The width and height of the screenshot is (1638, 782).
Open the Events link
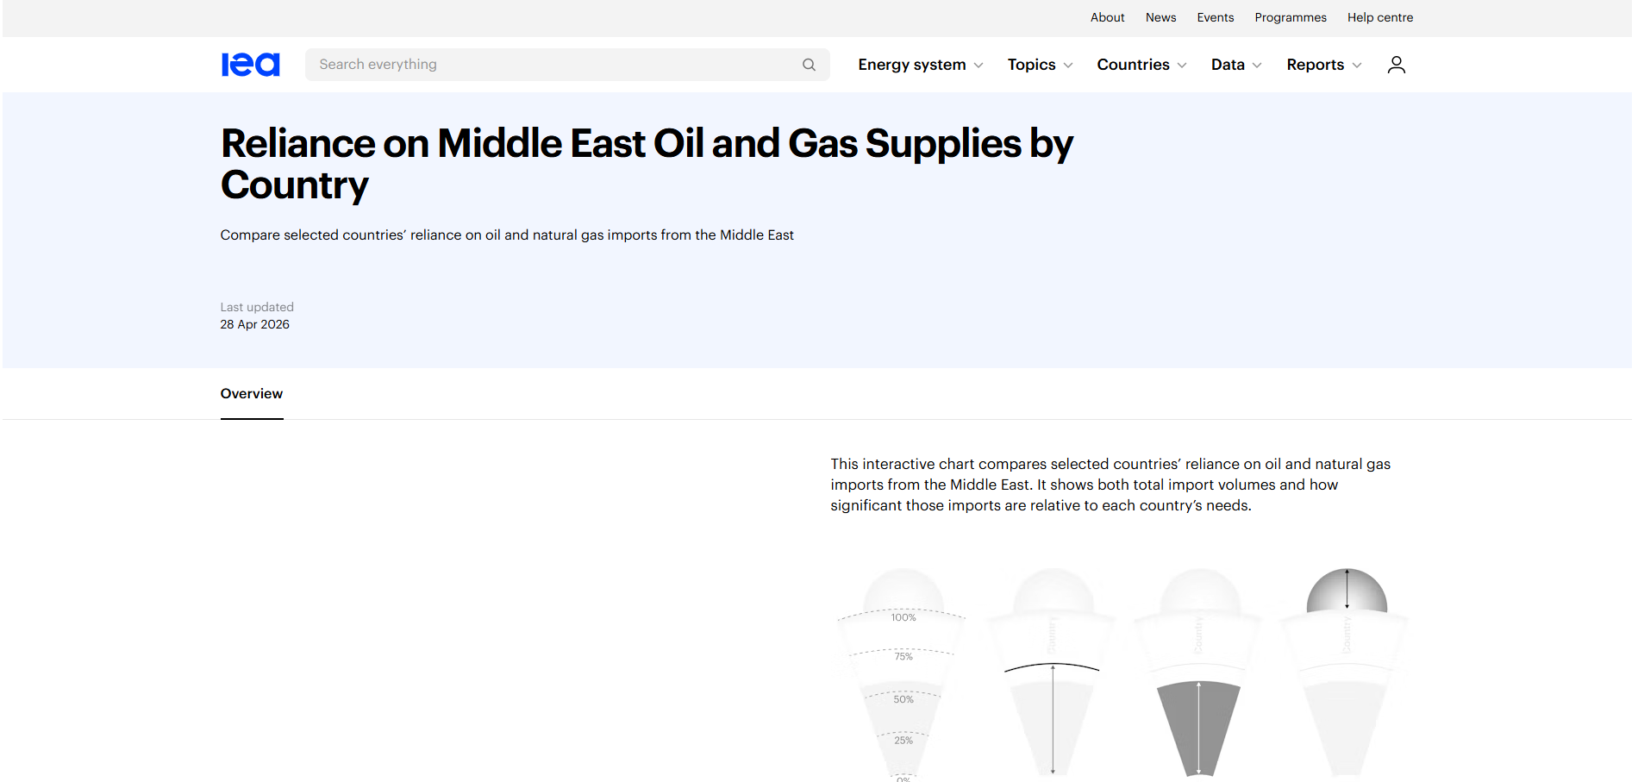click(1215, 17)
